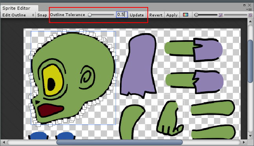Click the scroll-down arrow of vertical scrollbar
The width and height of the screenshot is (254, 146).
click(250, 136)
